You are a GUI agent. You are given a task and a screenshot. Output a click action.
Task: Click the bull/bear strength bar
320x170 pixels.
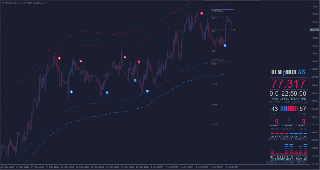pos(289,108)
